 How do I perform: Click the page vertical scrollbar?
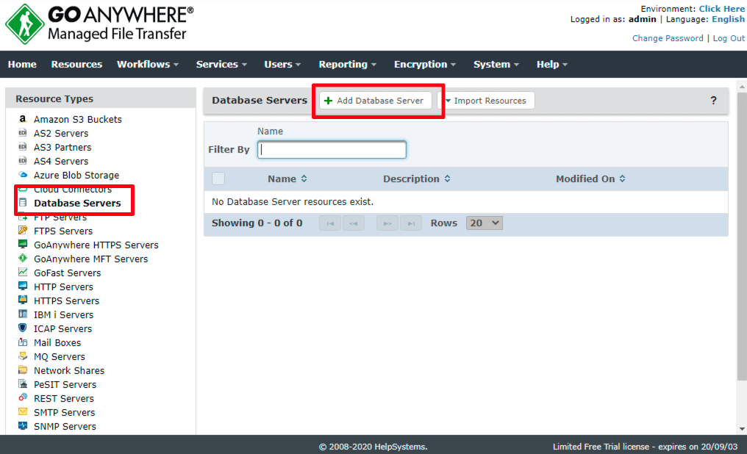(742, 237)
